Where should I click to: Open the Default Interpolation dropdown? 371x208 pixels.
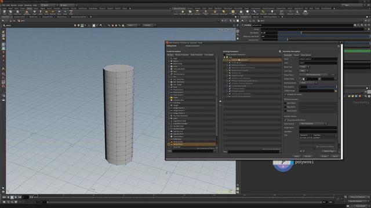coord(308,83)
